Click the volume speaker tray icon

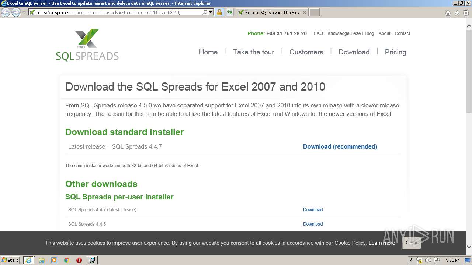coord(428,260)
